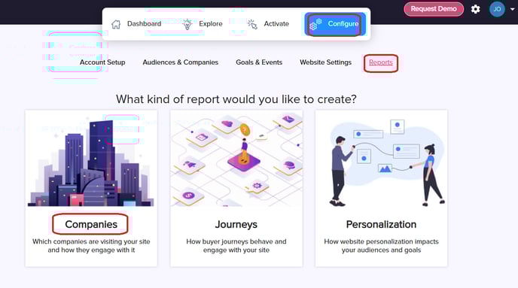The width and height of the screenshot is (518, 288).
Task: Click the Activate cursor icon
Action: 253,24
